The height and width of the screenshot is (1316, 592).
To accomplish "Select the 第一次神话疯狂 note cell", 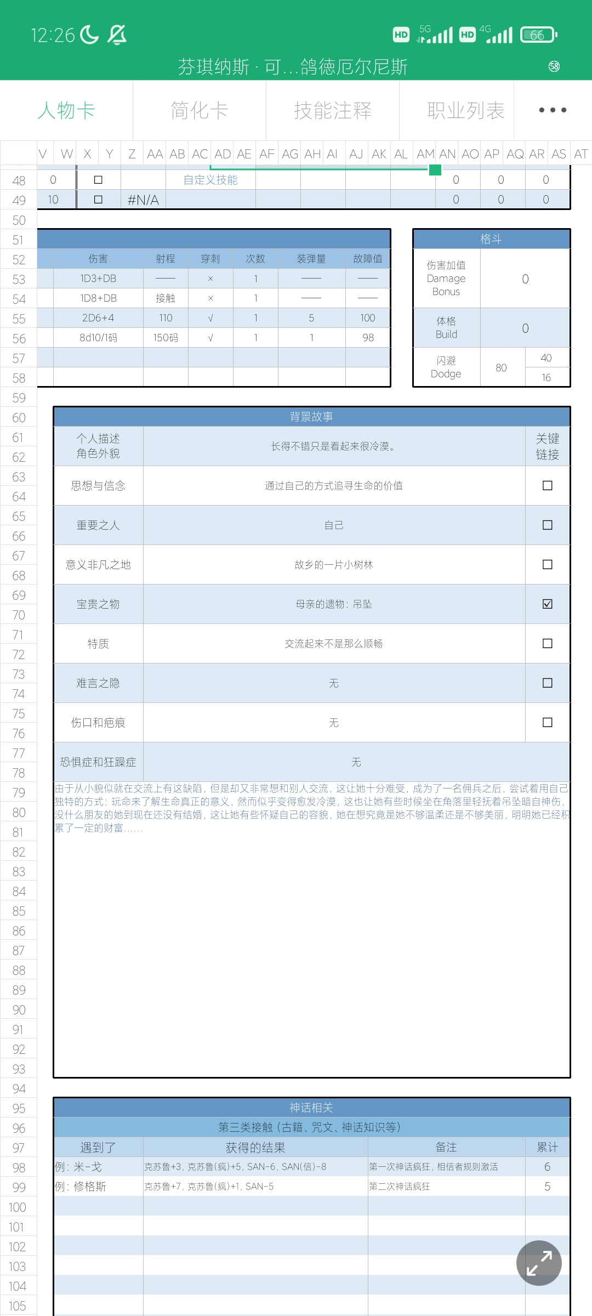I will 446,1167.
